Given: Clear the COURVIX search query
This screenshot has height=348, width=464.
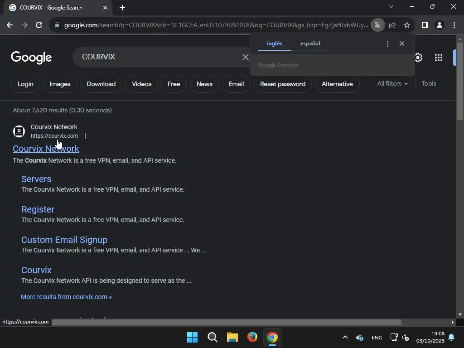Looking at the screenshot, I should [245, 57].
